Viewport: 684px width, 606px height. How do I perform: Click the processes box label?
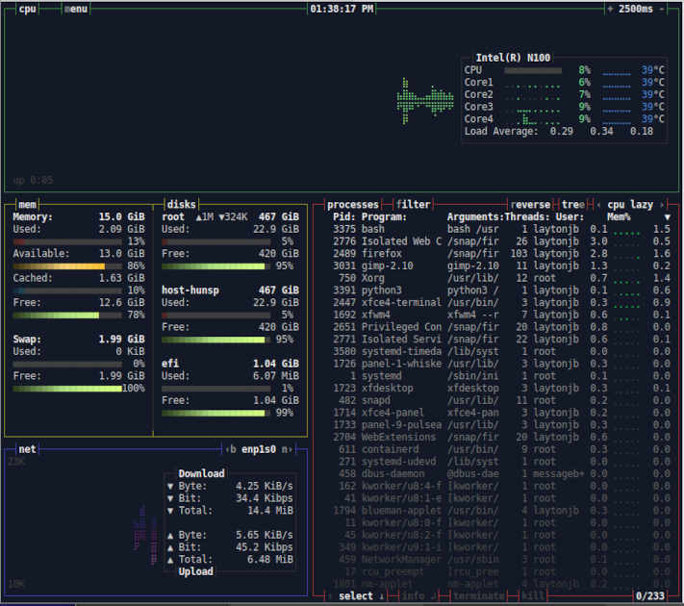[352, 205]
